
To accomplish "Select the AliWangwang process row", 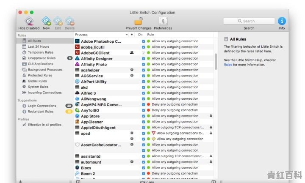I will tap(144, 99).
